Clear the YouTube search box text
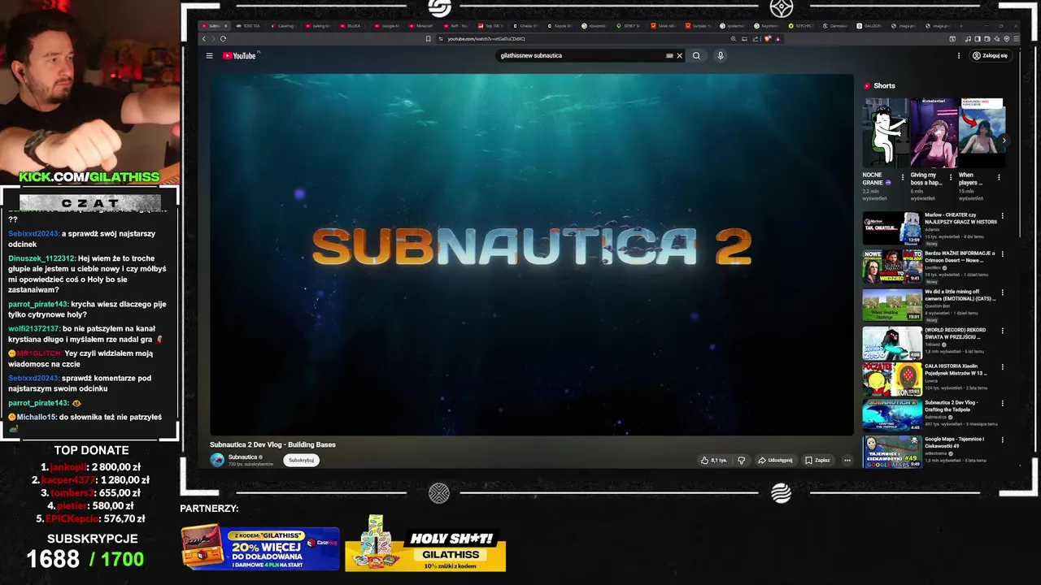Image resolution: width=1041 pixels, height=585 pixels. point(679,56)
